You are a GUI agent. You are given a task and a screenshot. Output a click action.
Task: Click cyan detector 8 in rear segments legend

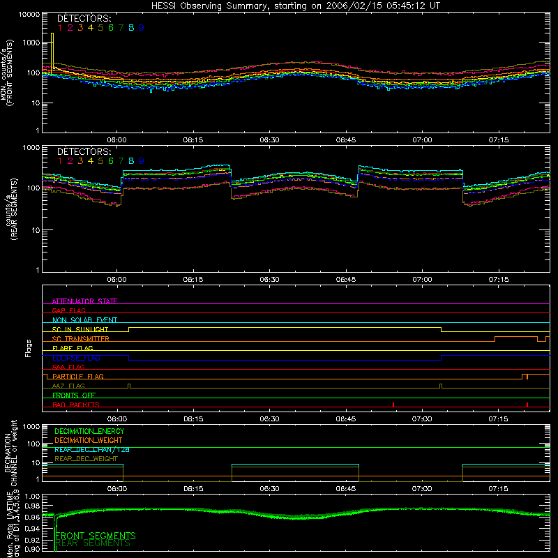click(x=131, y=161)
